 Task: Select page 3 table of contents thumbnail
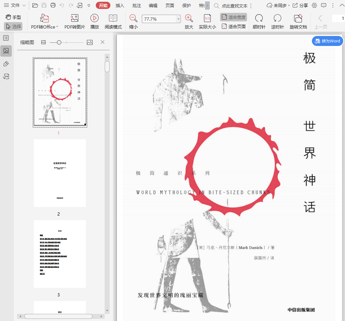click(x=60, y=254)
